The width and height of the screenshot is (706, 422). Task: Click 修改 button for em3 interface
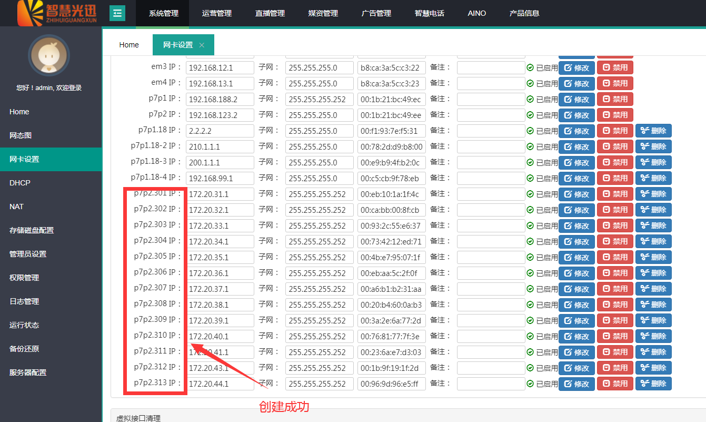[576, 68]
